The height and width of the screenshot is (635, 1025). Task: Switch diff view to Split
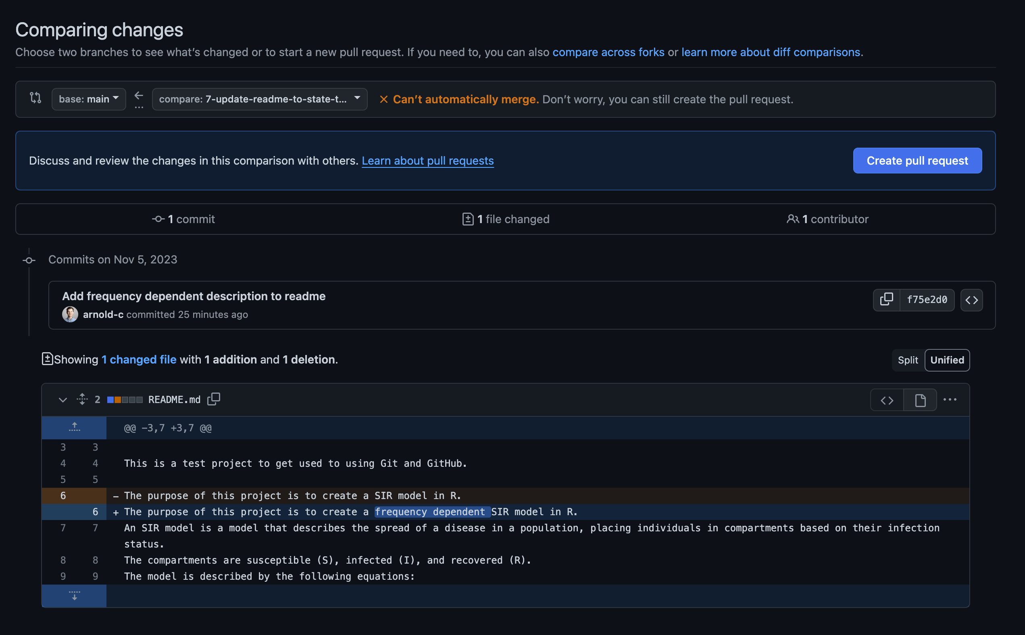pyautogui.click(x=908, y=360)
